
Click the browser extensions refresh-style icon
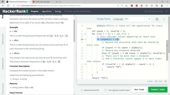pyautogui.click(x=147, y=6)
